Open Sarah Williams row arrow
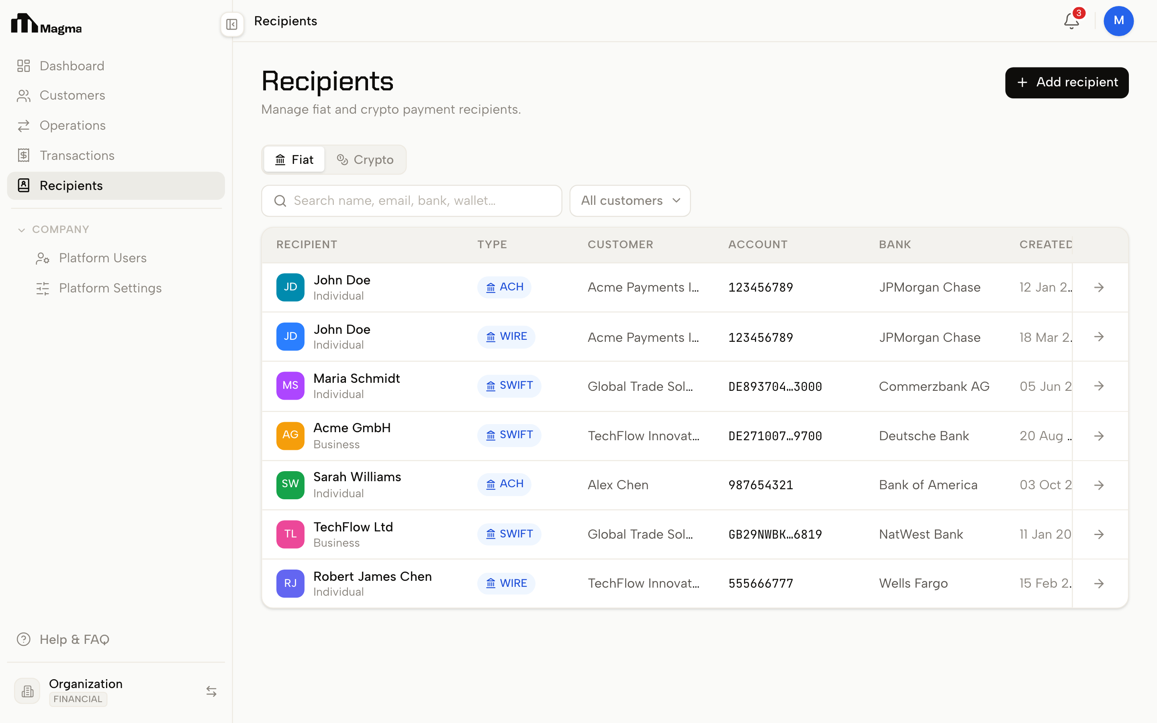 coord(1099,485)
